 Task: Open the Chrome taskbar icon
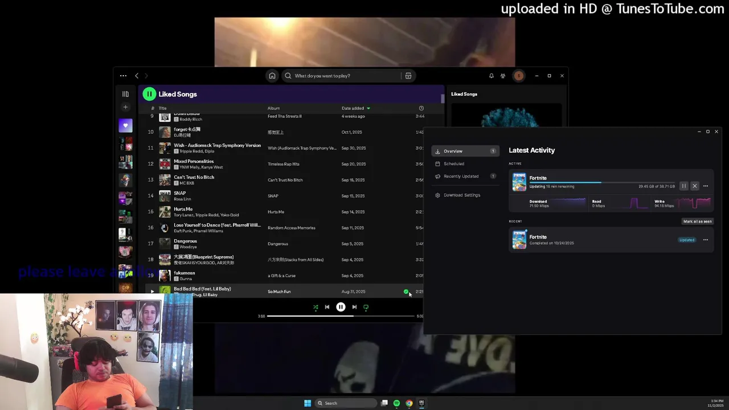click(x=409, y=403)
